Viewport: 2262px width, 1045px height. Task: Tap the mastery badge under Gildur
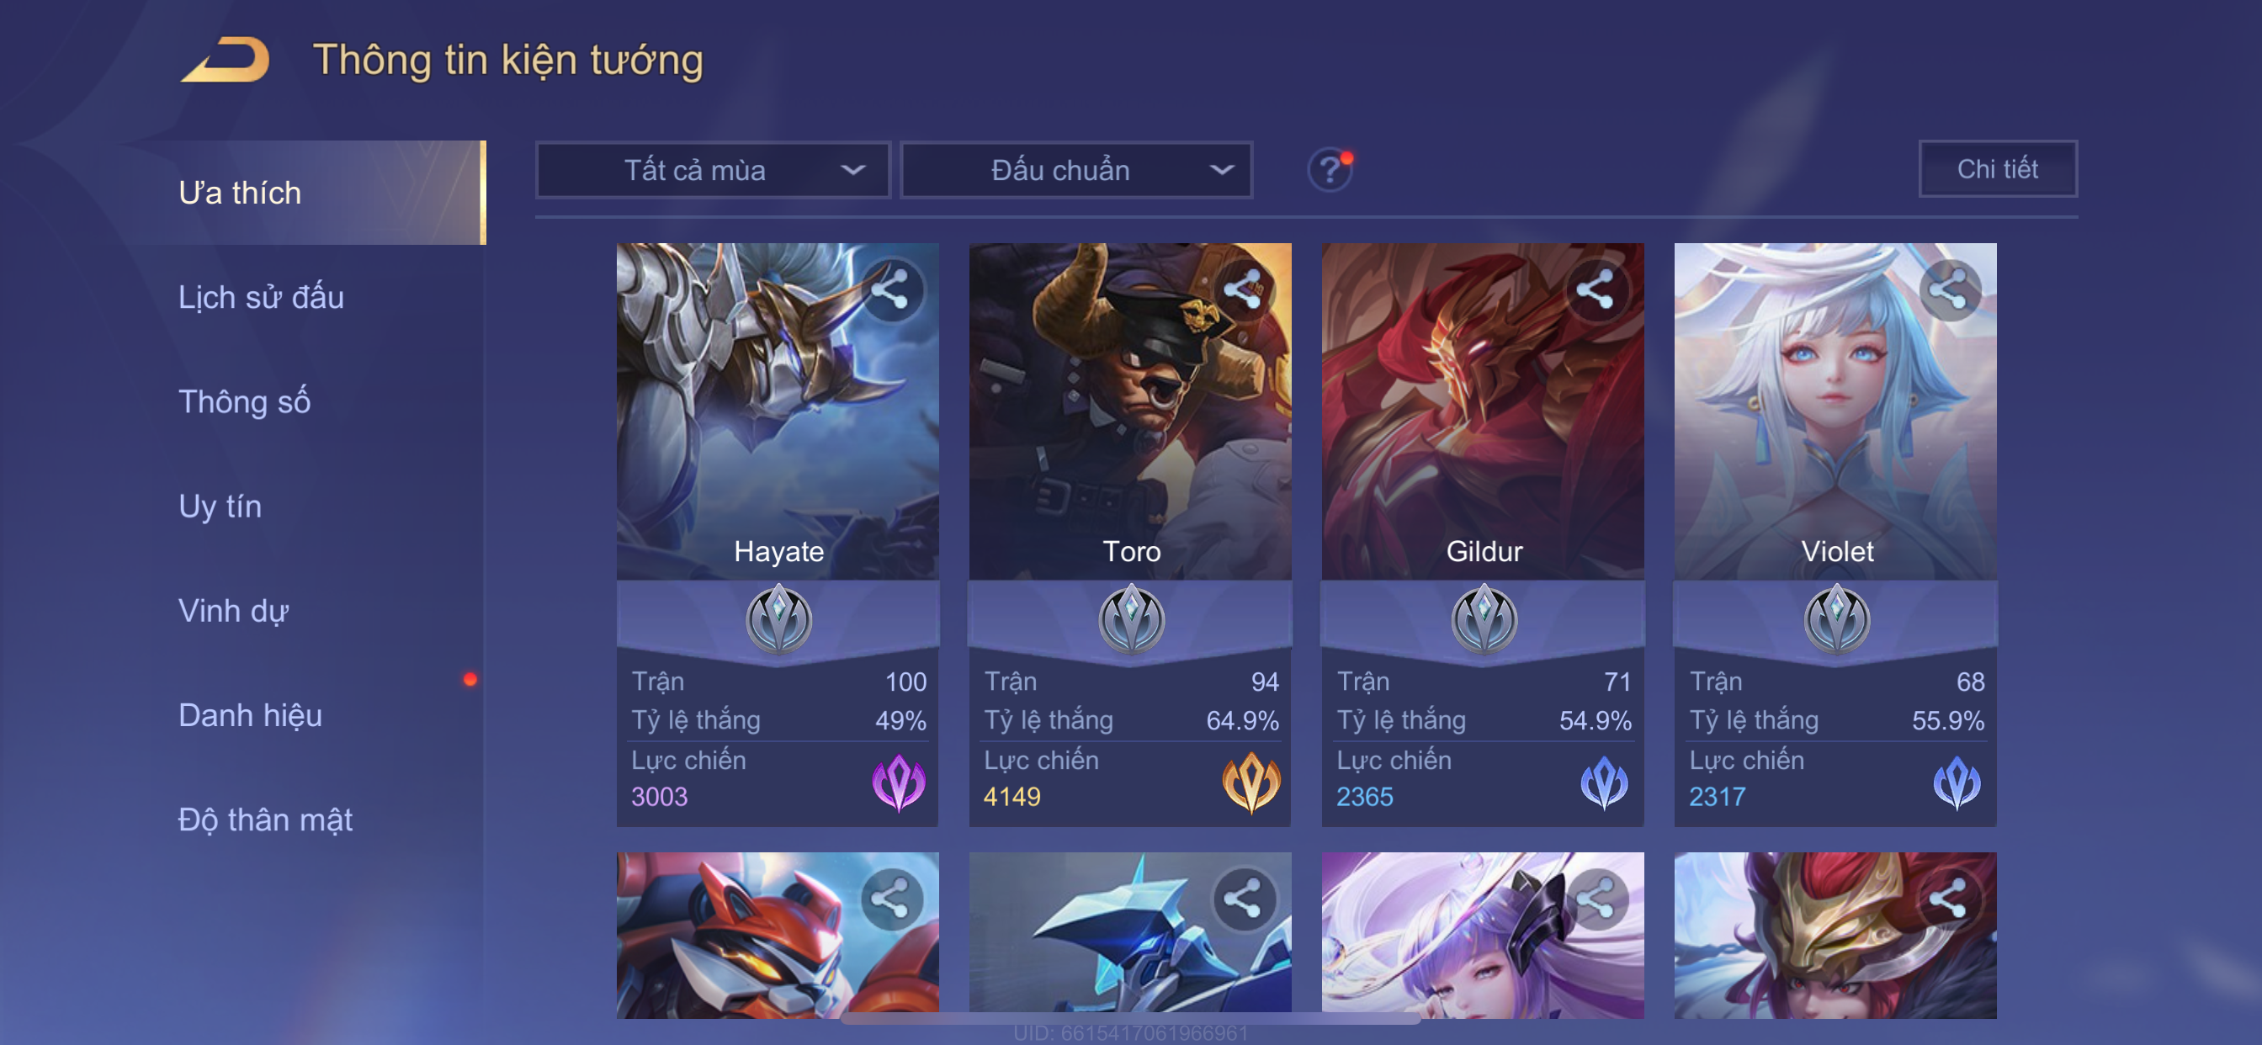[x=1483, y=619]
